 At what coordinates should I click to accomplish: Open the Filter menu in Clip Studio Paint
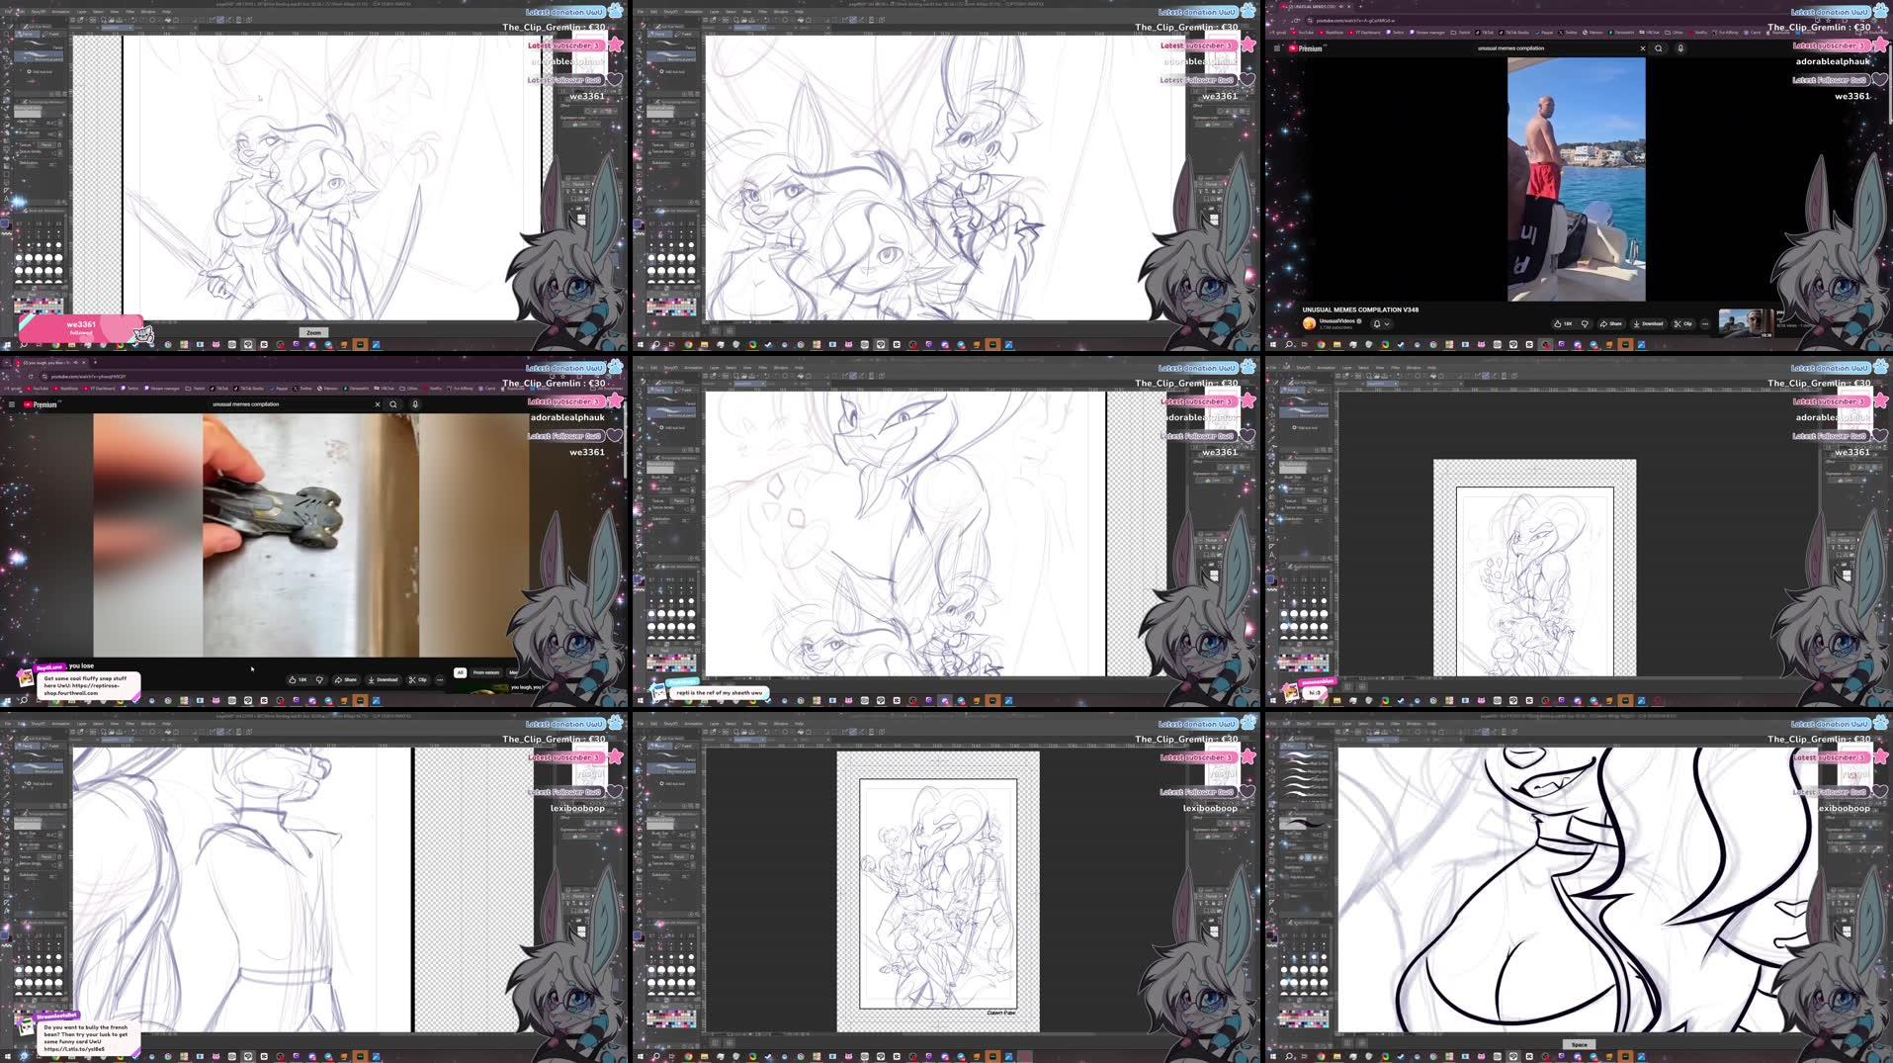pyautogui.click(x=129, y=11)
